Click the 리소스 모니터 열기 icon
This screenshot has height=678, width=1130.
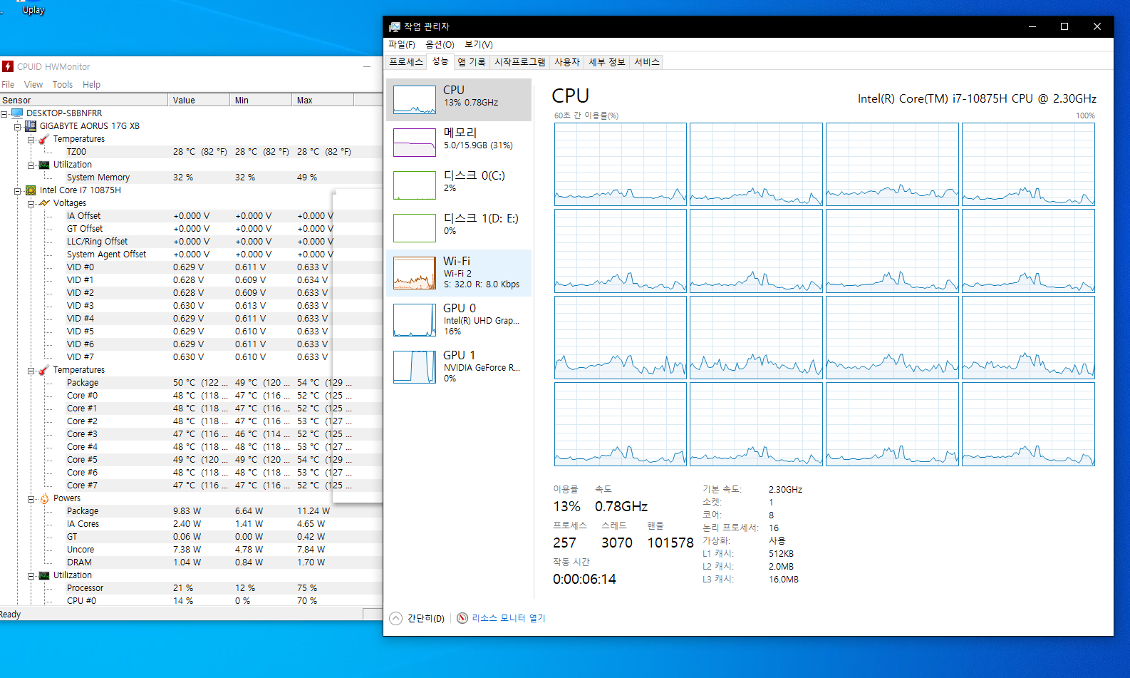point(462,618)
